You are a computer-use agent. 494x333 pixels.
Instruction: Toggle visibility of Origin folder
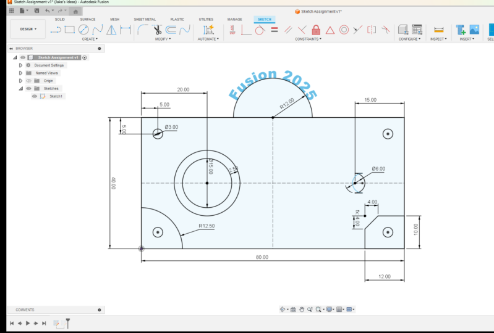[28, 81]
